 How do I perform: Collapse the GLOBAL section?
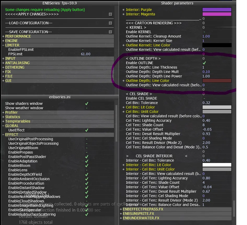pyautogui.click(x=3, y=126)
